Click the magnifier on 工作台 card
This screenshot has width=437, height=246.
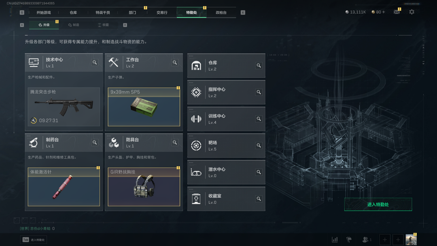click(175, 62)
